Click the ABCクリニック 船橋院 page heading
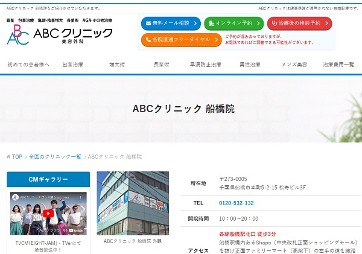 point(183,109)
